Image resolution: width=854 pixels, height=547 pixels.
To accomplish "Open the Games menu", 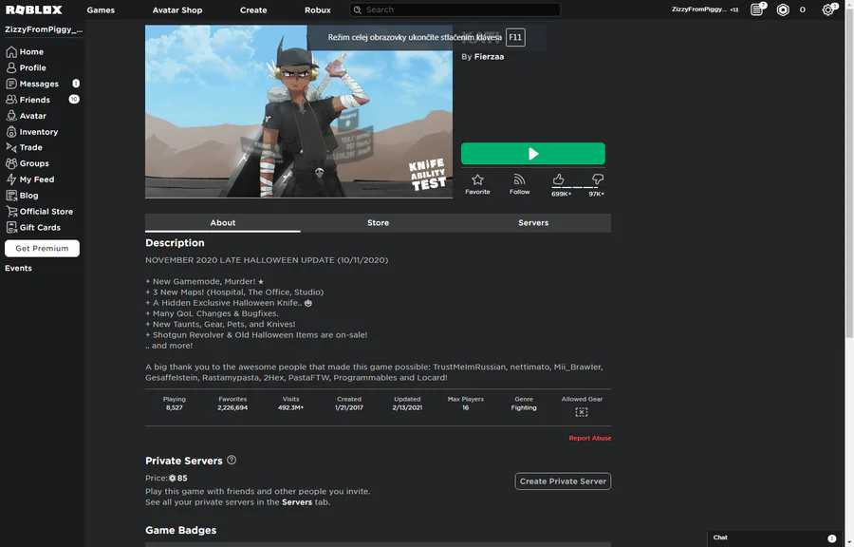I will (x=101, y=9).
